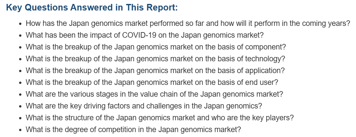
Task: Click the bullet dot before the competition question
Action: pyautogui.click(x=21, y=130)
